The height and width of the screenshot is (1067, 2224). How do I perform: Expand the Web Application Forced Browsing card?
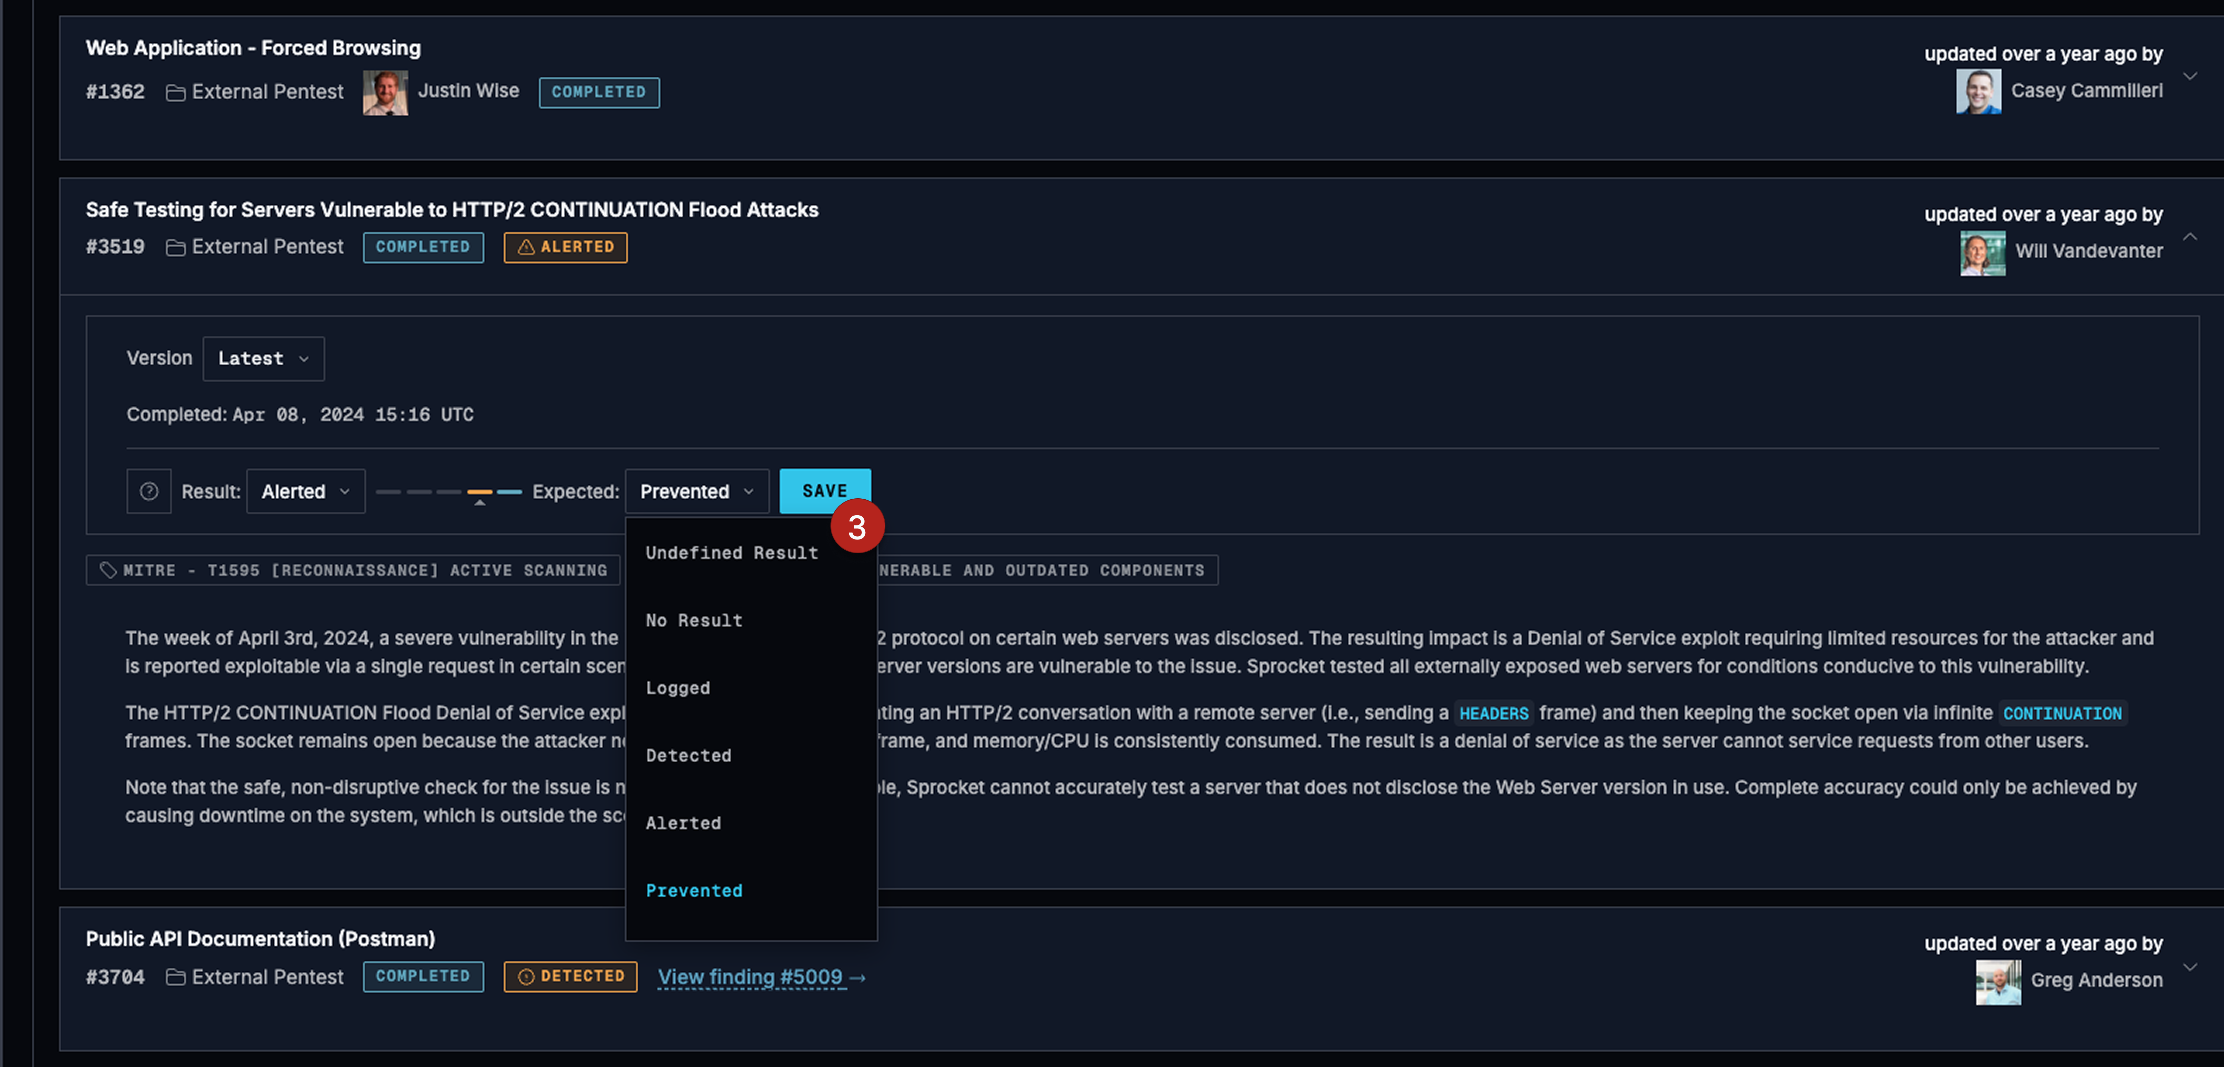[x=2190, y=76]
